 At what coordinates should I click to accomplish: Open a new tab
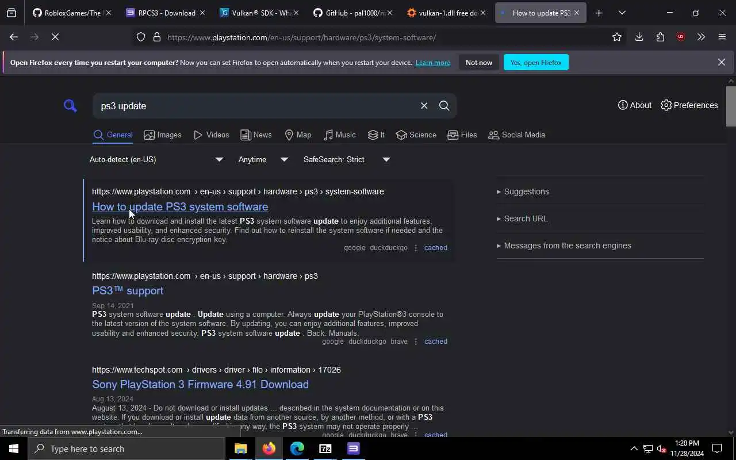[599, 13]
